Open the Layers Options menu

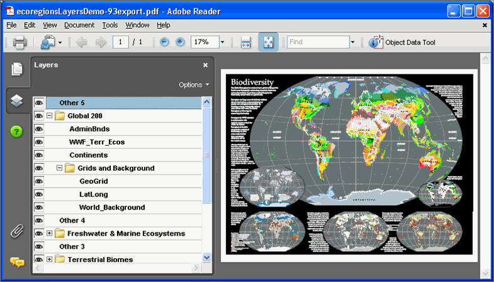click(193, 85)
